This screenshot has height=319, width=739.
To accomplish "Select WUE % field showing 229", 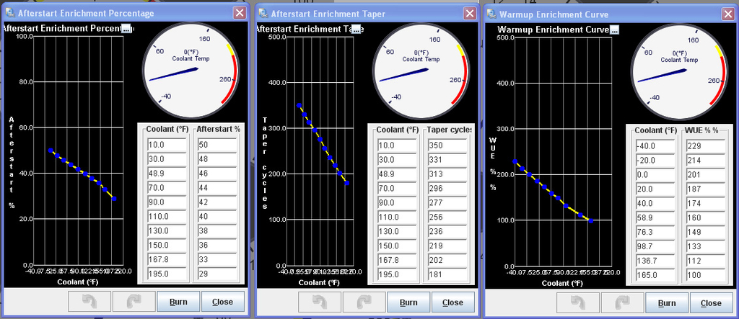I will click(x=705, y=146).
